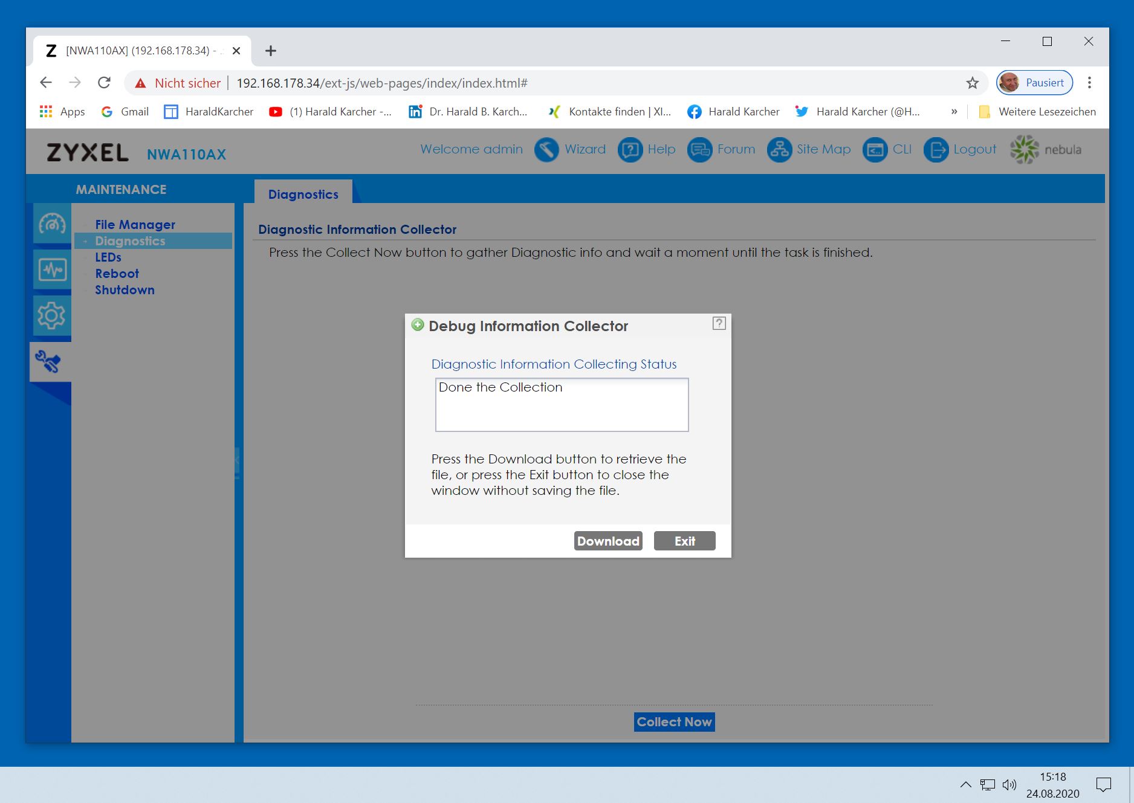The height and width of the screenshot is (803, 1134).
Task: Open the Chrome profile Pausiert button
Action: [x=1034, y=83]
